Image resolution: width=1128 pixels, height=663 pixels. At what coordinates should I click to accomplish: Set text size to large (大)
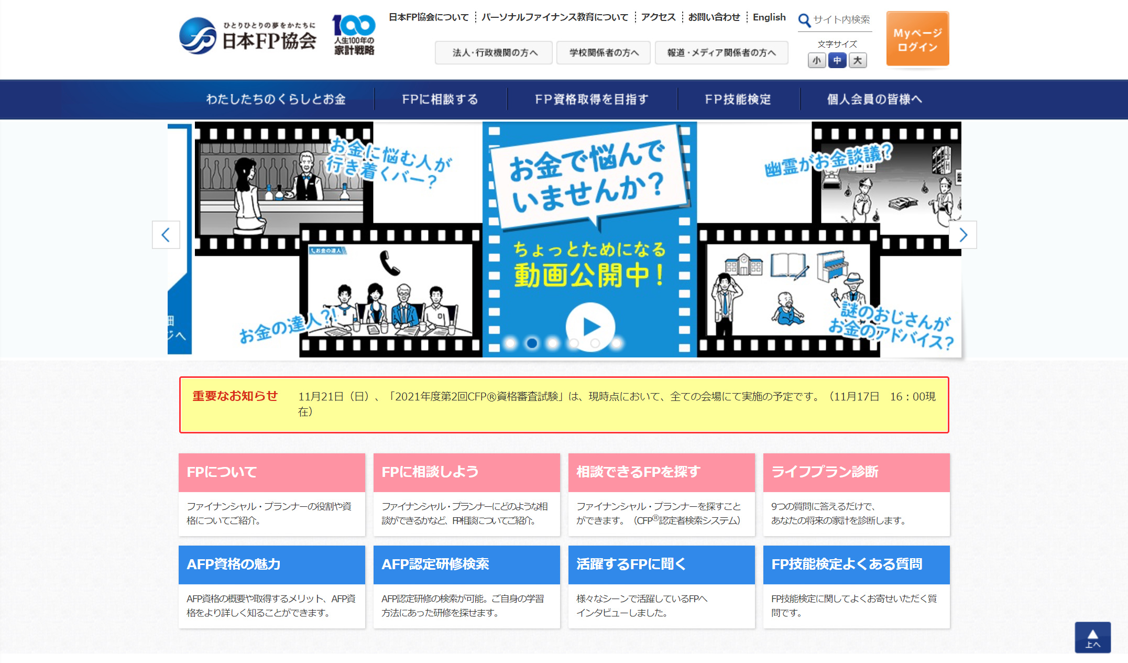(x=857, y=61)
